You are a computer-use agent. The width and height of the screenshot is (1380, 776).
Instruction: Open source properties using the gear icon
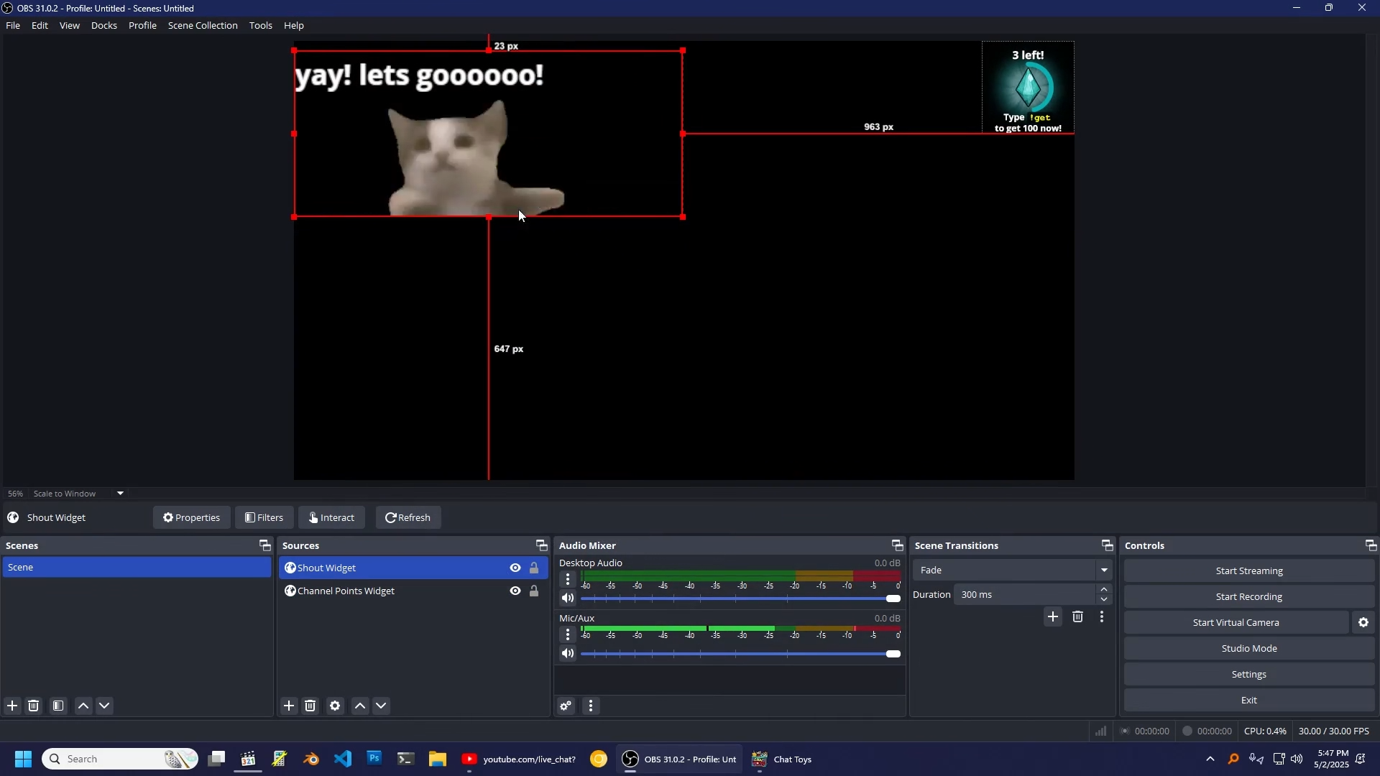335,706
